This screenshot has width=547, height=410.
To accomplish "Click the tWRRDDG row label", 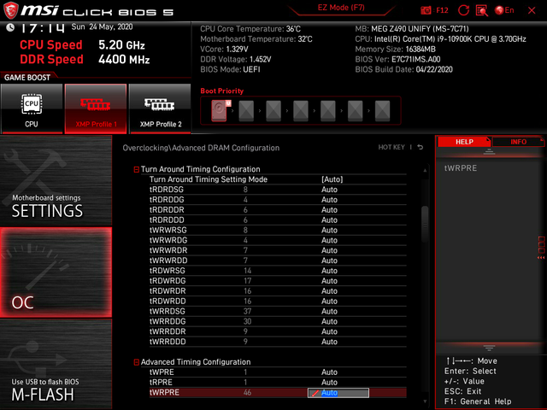I will [x=168, y=321].
